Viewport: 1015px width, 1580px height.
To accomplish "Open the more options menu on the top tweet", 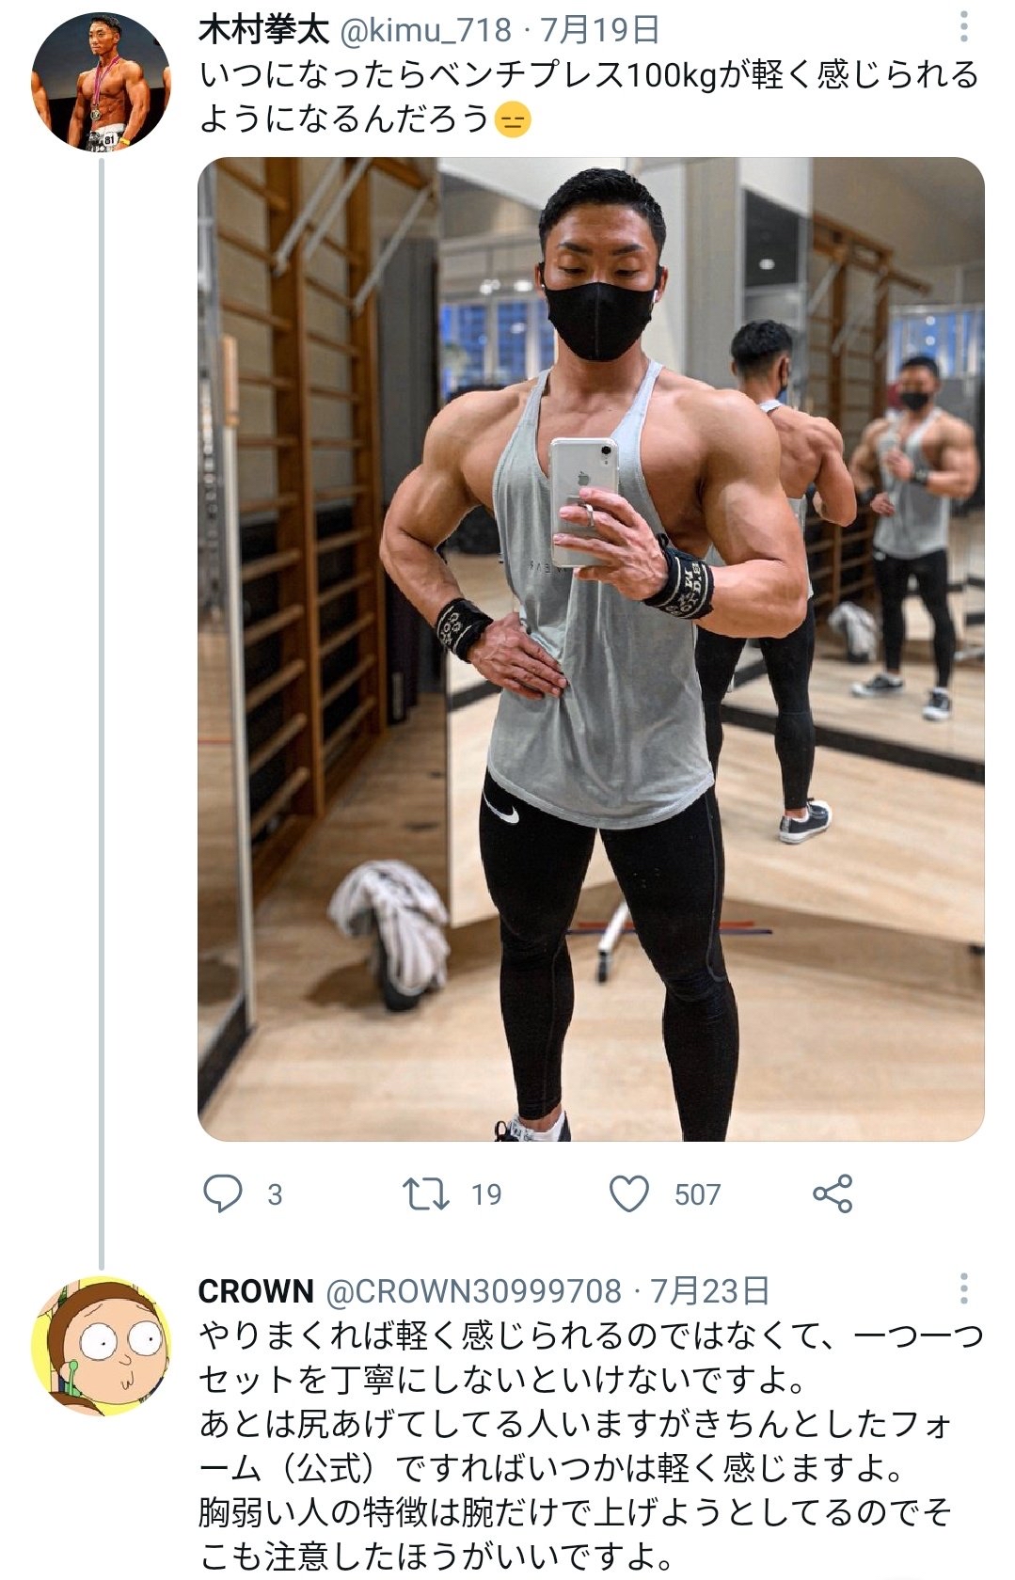I will (x=964, y=27).
